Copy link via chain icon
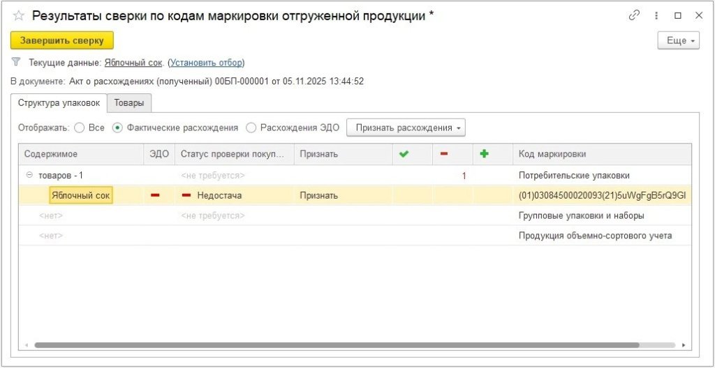Image resolution: width=715 pixels, height=368 pixels. pos(634,15)
